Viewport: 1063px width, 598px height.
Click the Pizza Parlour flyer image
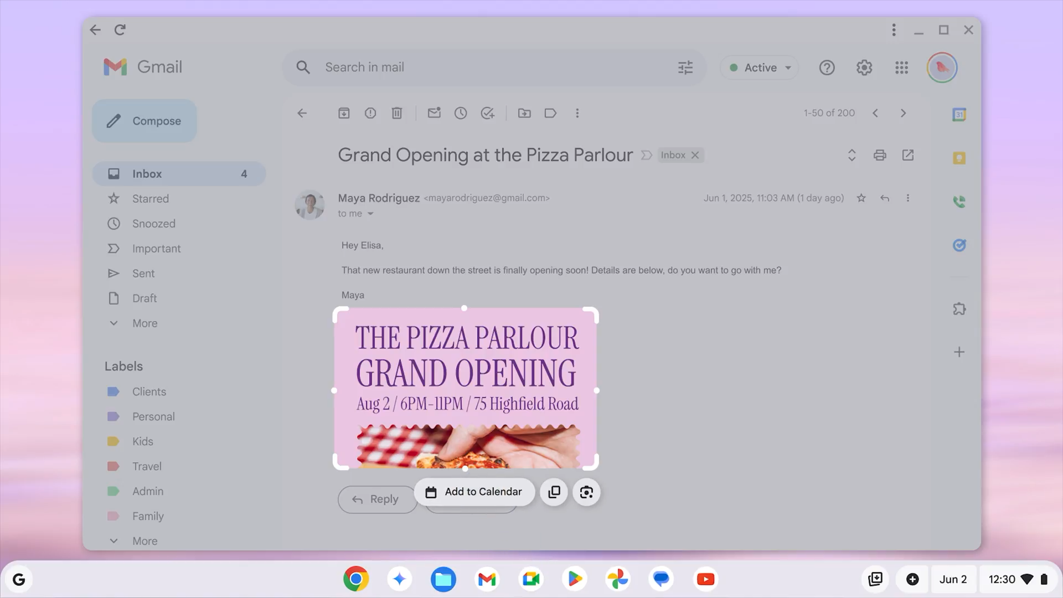click(466, 389)
